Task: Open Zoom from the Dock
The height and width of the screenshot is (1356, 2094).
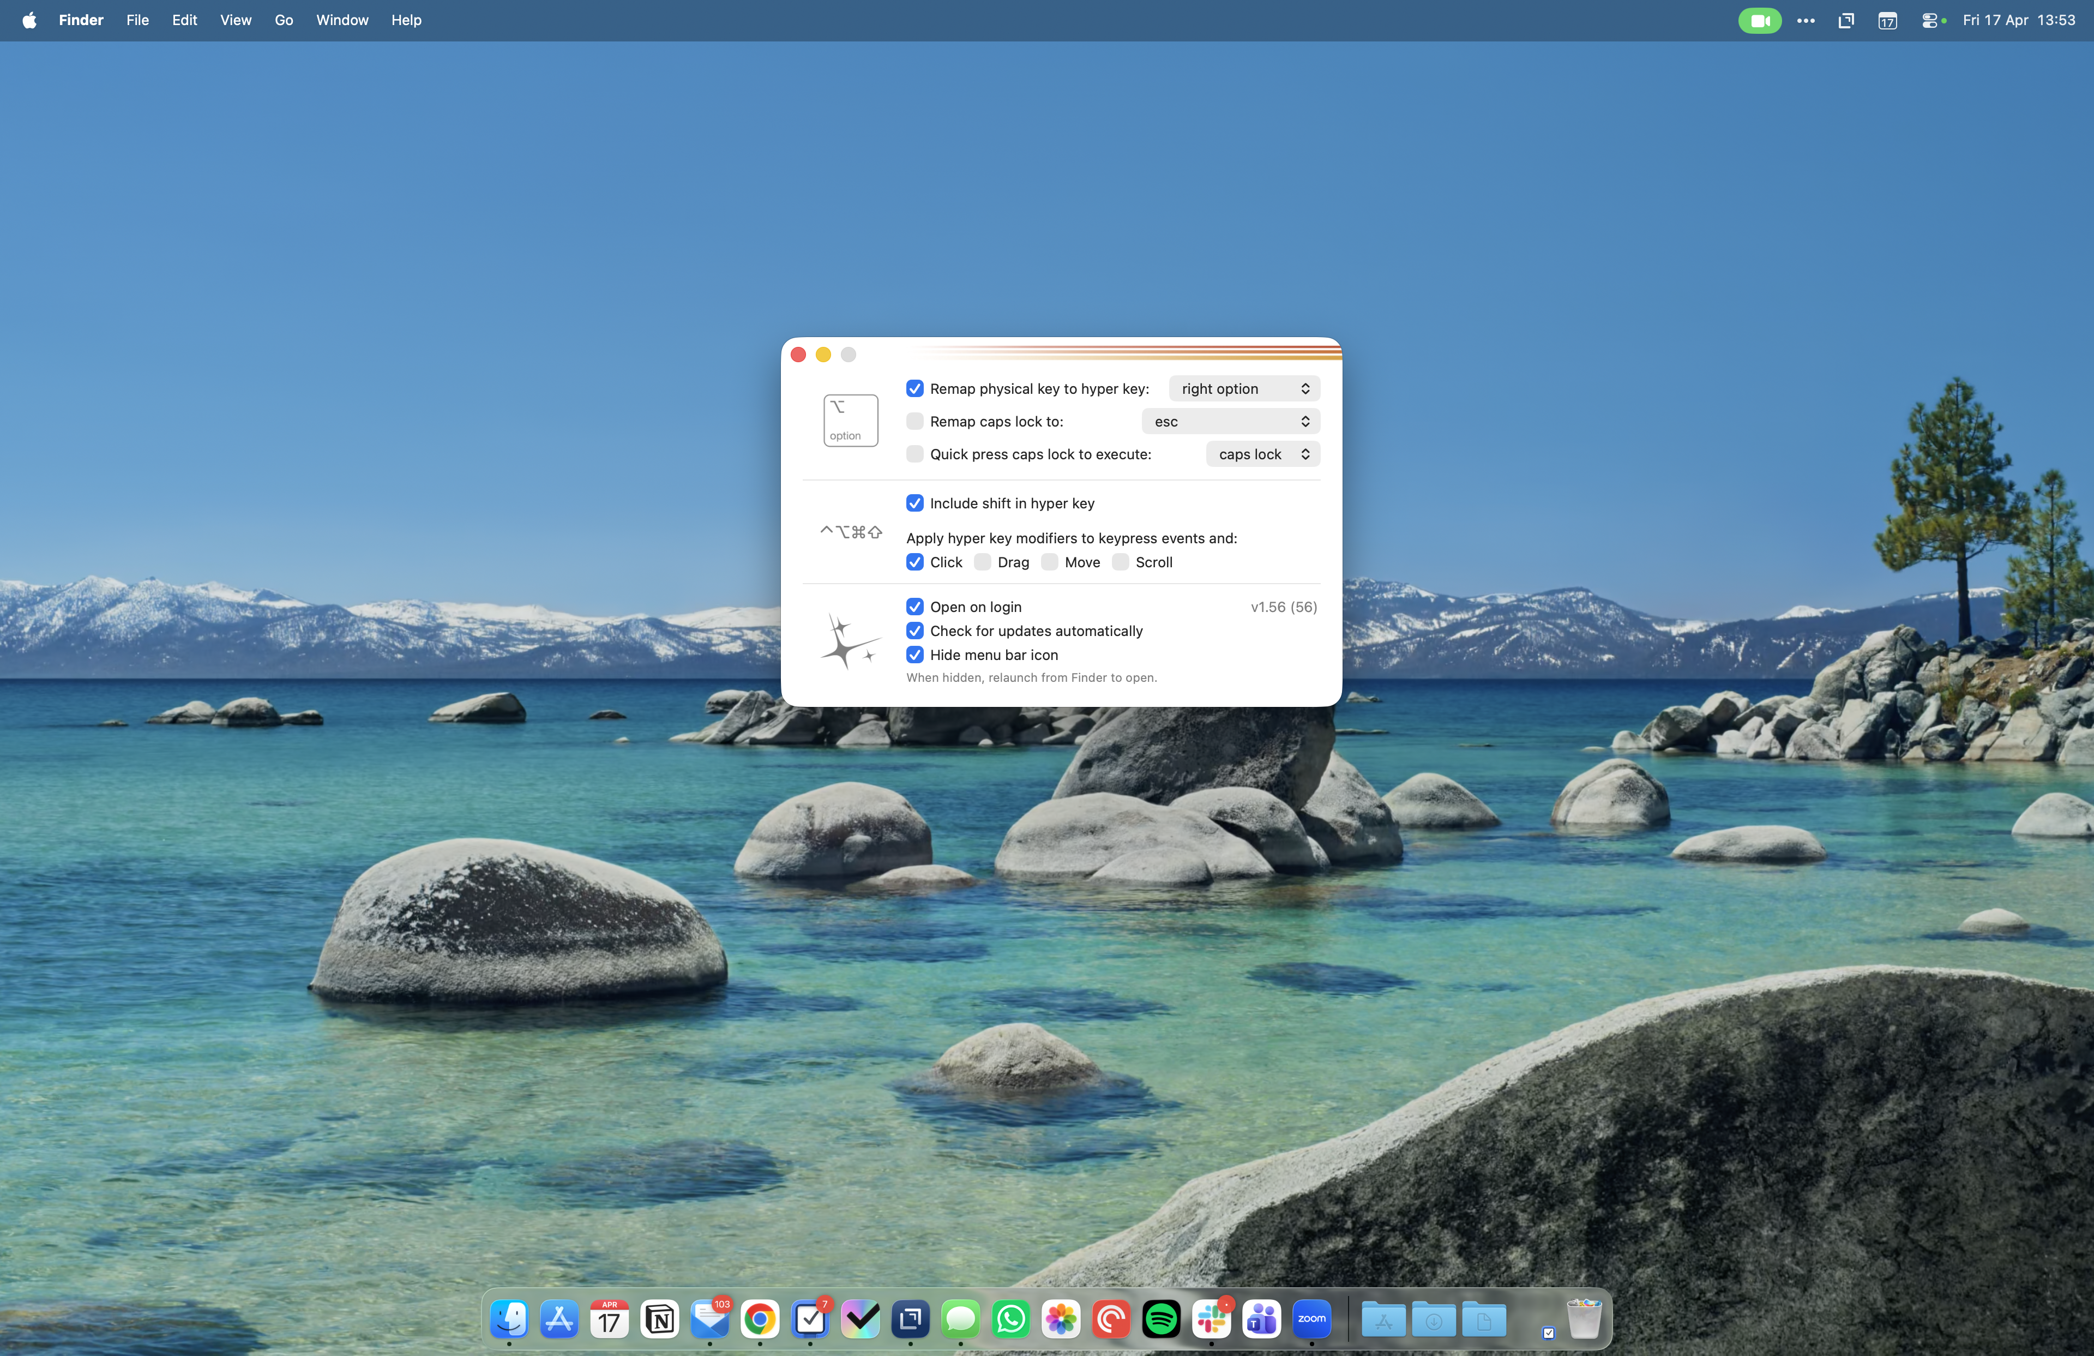Action: click(1311, 1319)
